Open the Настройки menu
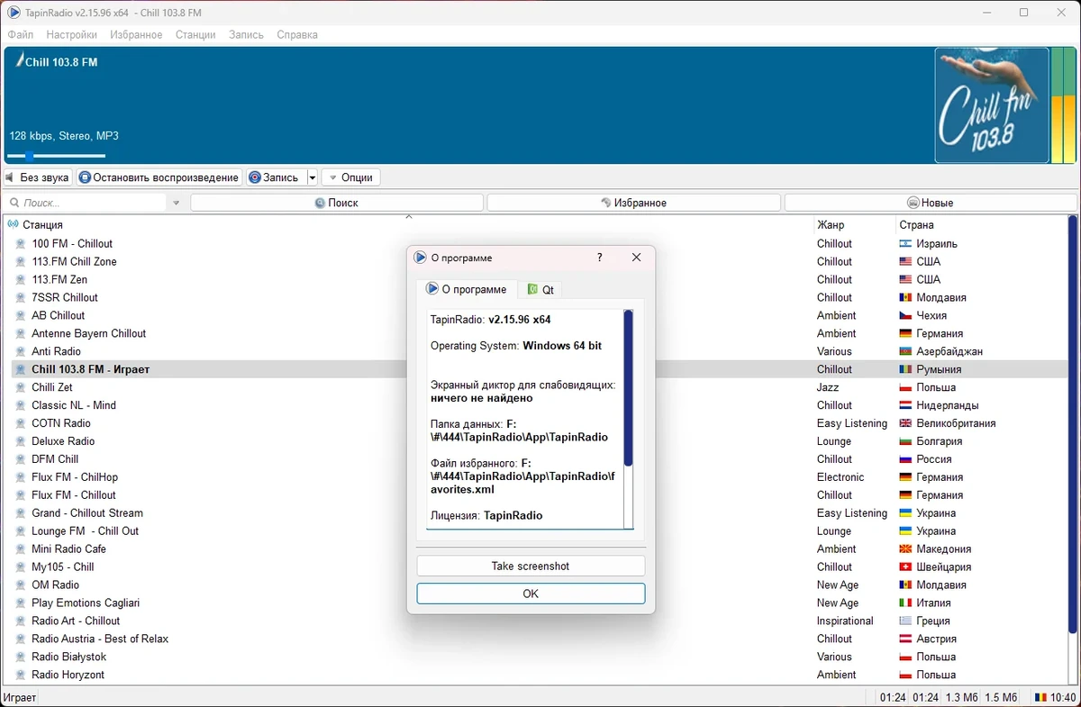The image size is (1081, 707). [72, 34]
